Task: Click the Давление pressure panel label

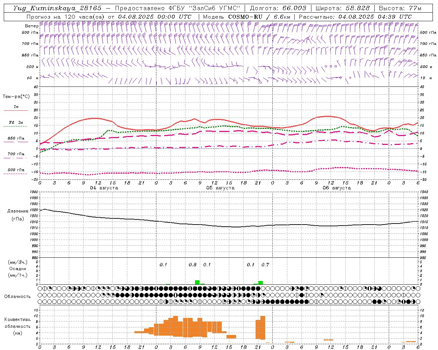Action: tap(18, 211)
